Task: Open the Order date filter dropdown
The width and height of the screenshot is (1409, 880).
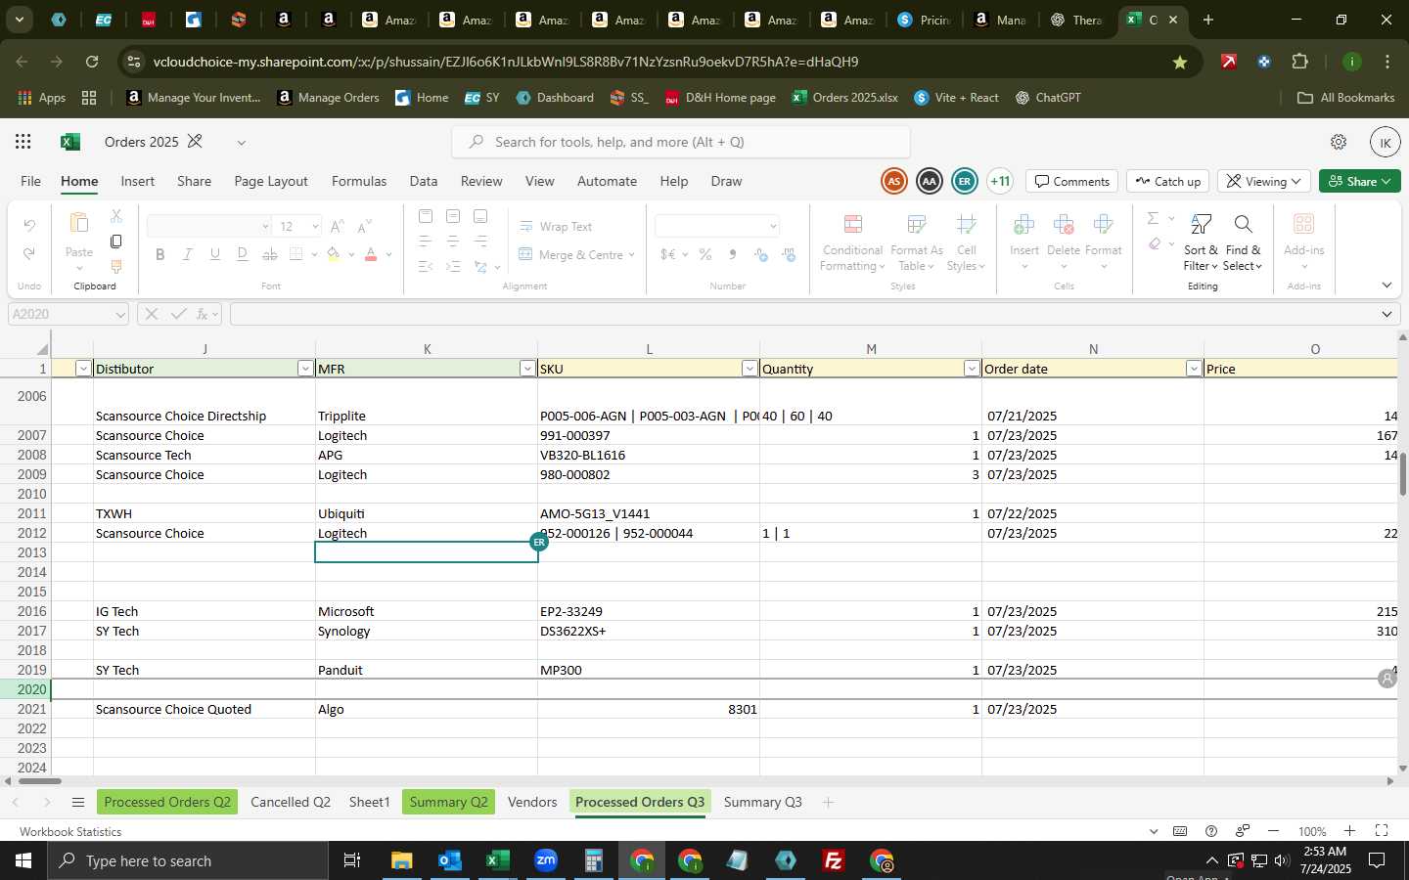Action: coord(1194,369)
